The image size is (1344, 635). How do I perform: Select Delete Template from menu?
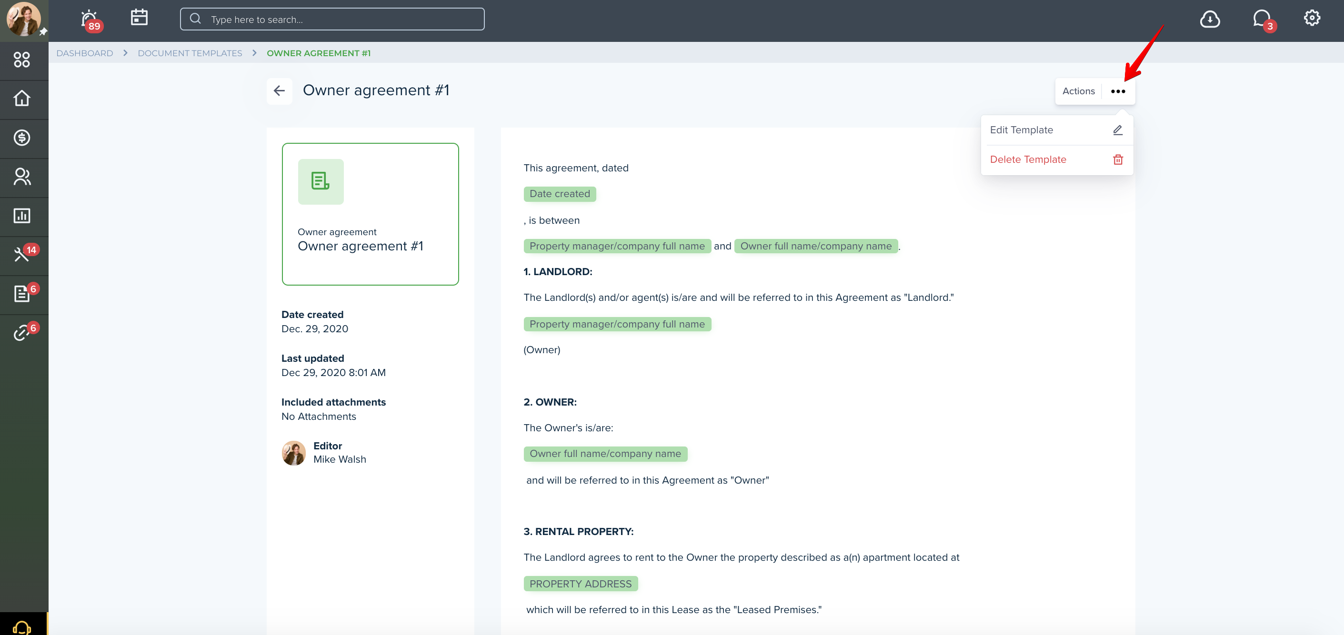click(1056, 159)
